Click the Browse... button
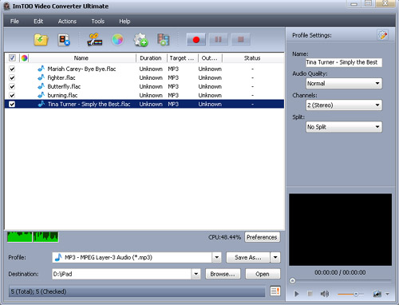 click(x=223, y=274)
